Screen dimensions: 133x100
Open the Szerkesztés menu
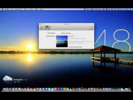pyautogui.click(x=18, y=9)
